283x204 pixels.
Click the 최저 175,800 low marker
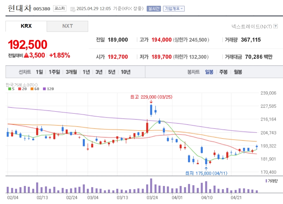tap(206, 173)
